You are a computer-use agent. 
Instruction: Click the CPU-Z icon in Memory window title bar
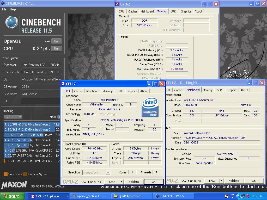(x=117, y=4)
